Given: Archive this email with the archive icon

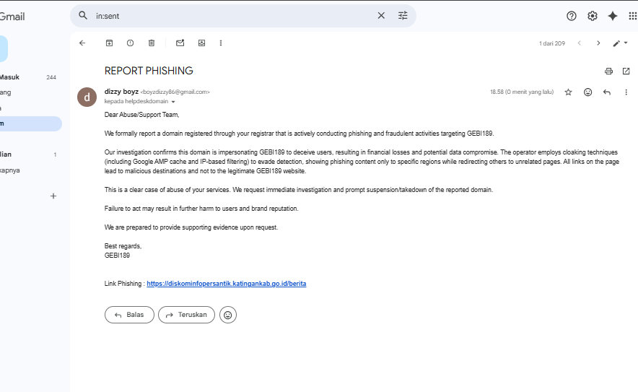Looking at the screenshot, I should pos(110,43).
